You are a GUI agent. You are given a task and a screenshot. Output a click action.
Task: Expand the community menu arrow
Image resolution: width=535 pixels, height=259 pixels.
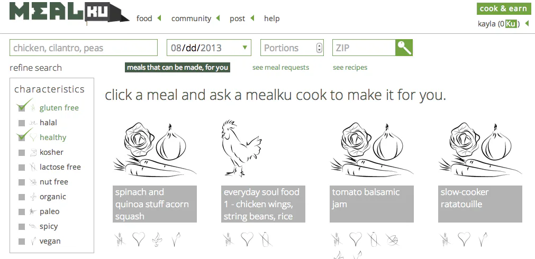(x=217, y=18)
